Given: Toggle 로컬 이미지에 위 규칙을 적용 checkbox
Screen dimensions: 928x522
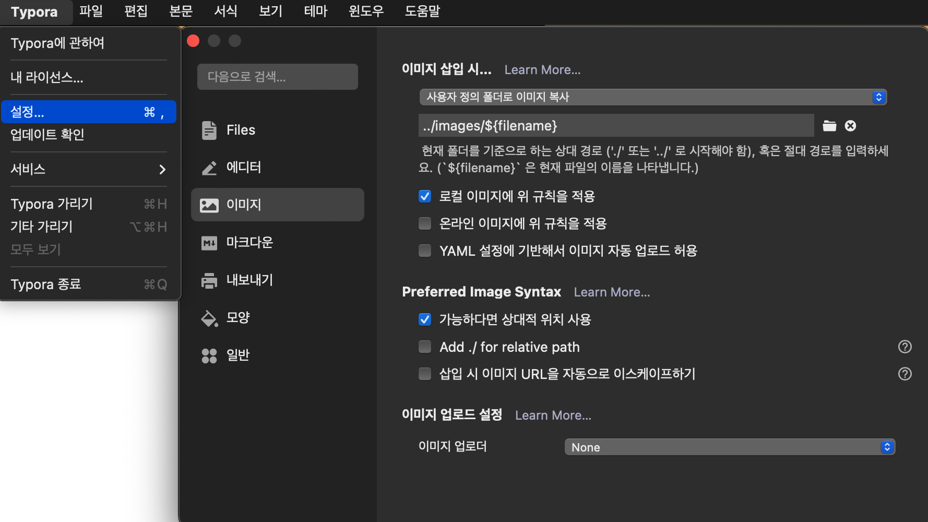Looking at the screenshot, I should [x=425, y=196].
